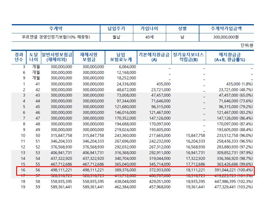Click surrender value 258,436,333 (96.5%)

click(x=235, y=141)
